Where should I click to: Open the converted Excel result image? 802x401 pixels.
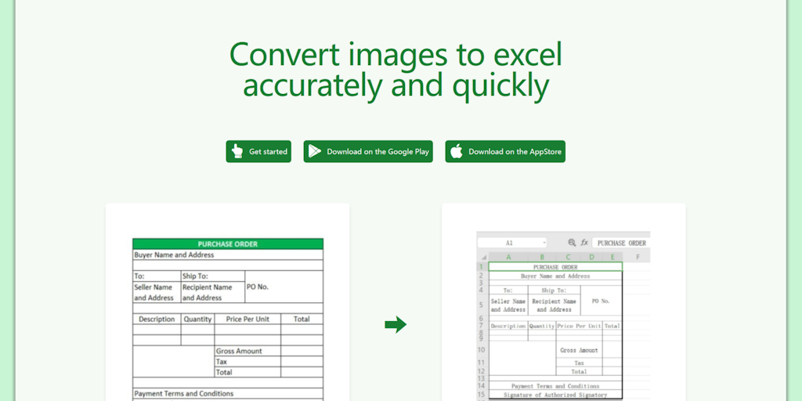point(563,315)
